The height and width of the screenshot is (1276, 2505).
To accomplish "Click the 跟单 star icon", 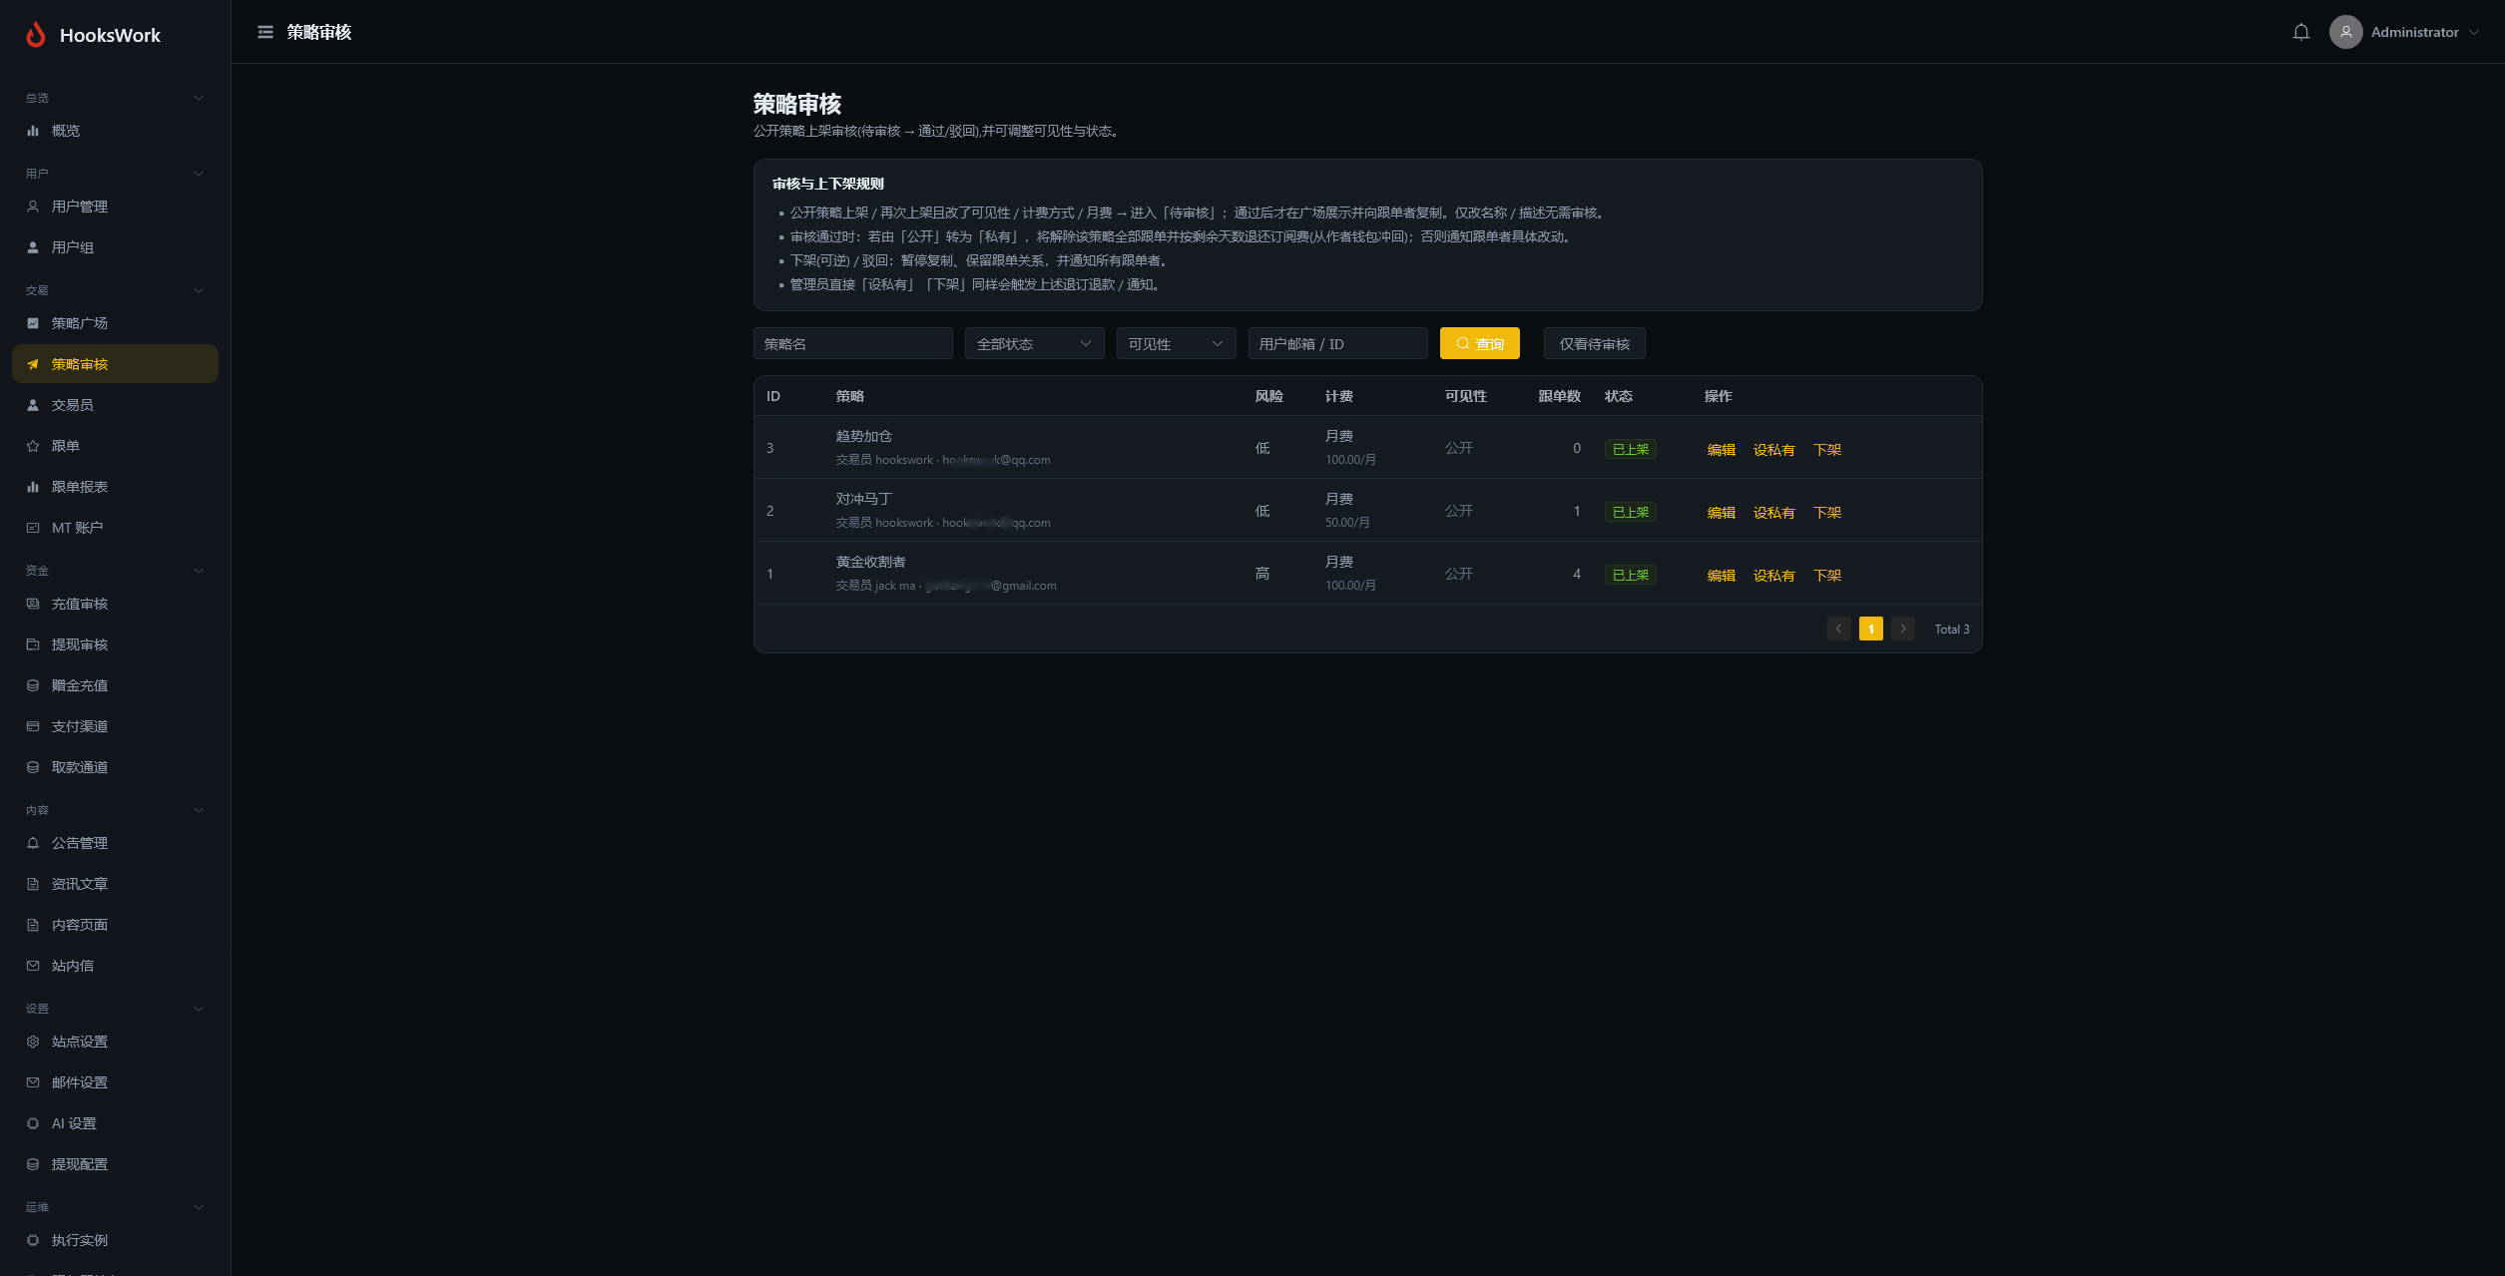I will (33, 446).
